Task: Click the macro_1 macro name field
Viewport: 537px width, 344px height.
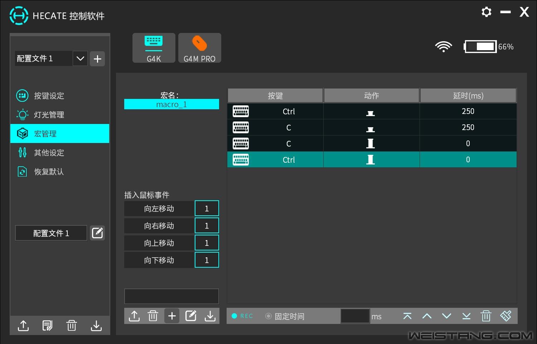Action: tap(171, 104)
